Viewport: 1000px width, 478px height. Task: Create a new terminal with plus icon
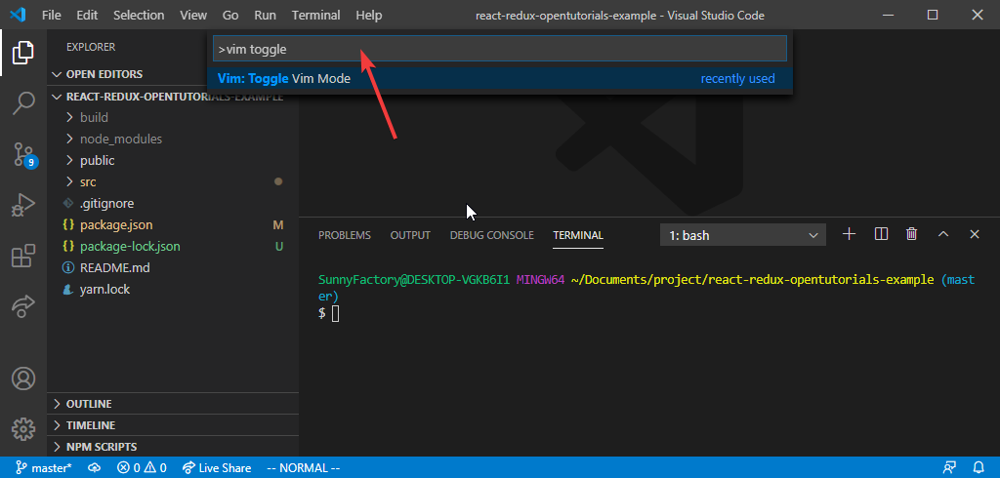tap(849, 234)
